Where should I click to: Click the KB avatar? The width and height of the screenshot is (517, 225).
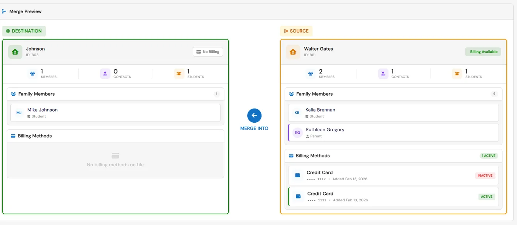pos(297,113)
